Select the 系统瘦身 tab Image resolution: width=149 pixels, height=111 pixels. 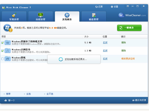point(67,17)
